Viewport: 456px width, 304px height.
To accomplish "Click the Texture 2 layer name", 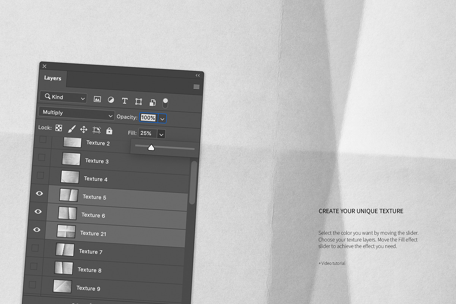I will [x=98, y=143].
